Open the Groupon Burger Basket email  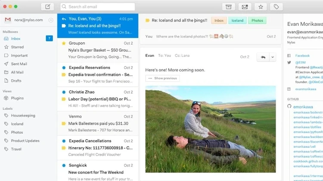click(x=98, y=50)
